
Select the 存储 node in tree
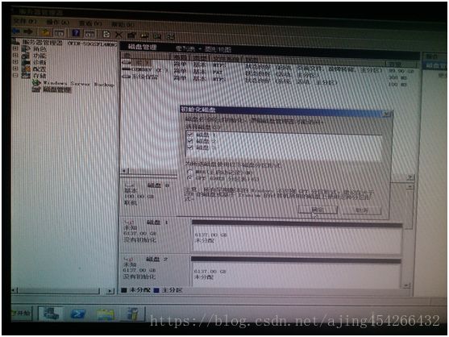point(39,76)
